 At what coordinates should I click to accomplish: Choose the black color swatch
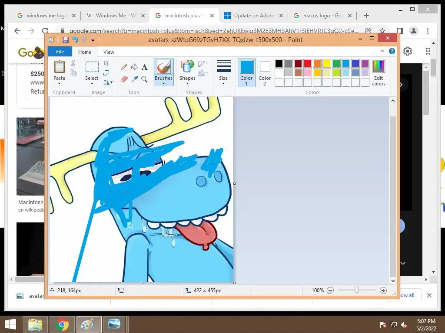[x=279, y=63]
